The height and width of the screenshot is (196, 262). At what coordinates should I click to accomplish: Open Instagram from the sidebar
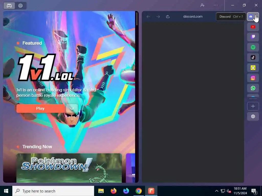253,78
